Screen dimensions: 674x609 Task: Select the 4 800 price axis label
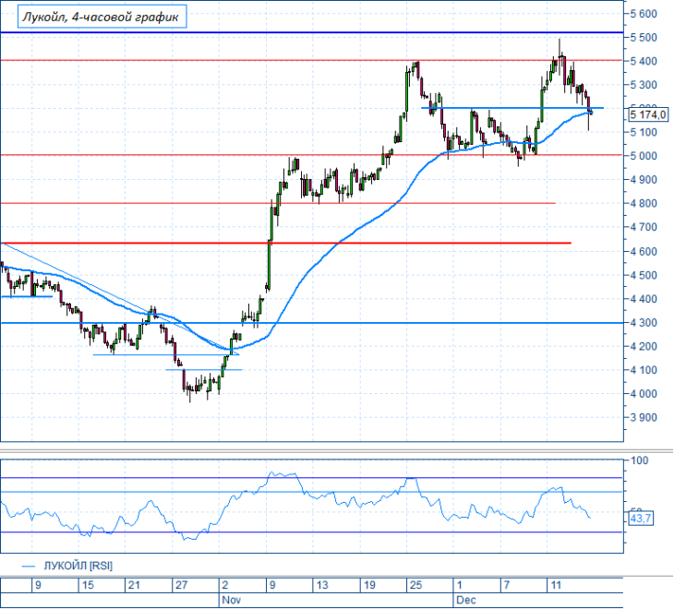tap(644, 203)
